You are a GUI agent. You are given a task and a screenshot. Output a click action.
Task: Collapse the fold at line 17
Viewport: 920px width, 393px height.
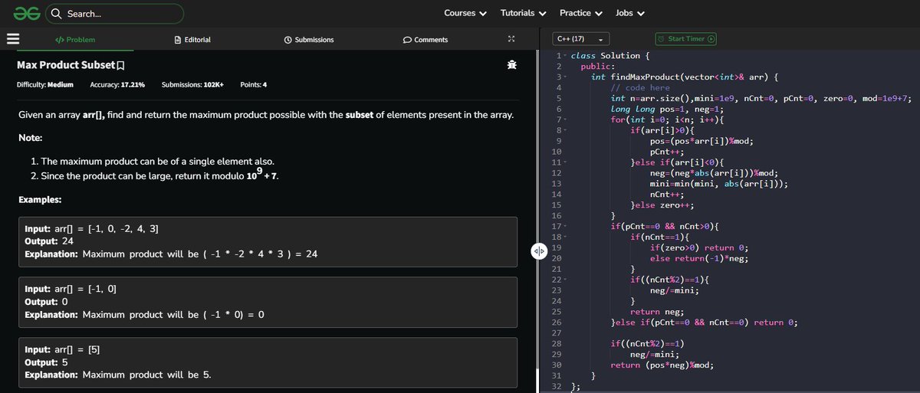(x=565, y=227)
